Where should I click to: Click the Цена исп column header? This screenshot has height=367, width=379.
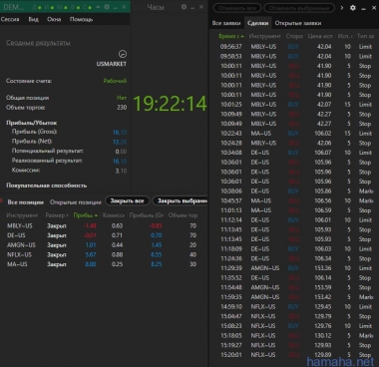pyautogui.click(x=320, y=36)
